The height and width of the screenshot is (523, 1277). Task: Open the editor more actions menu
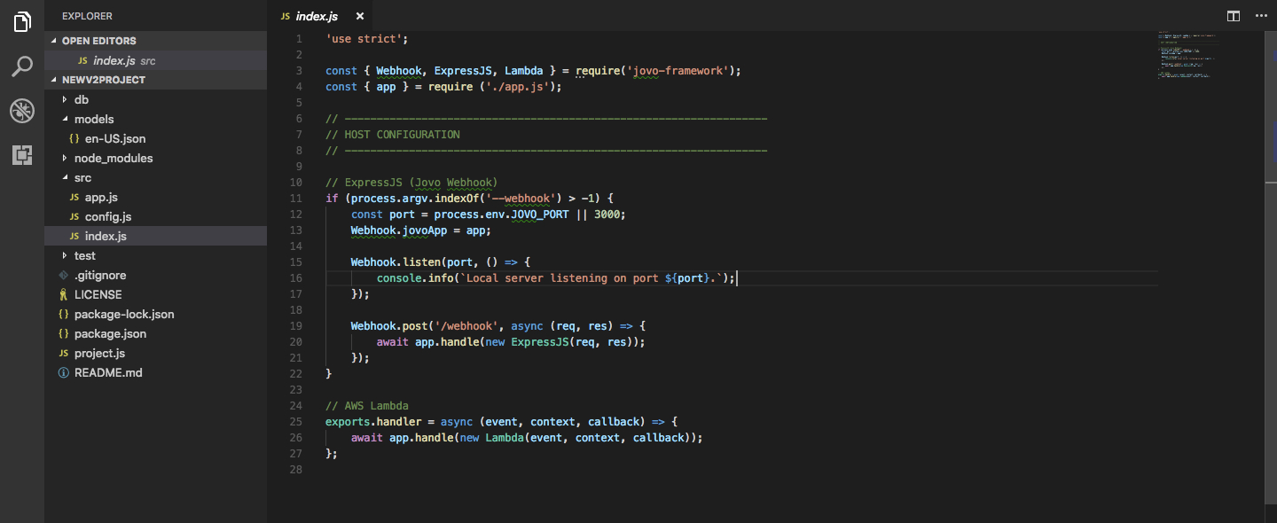[x=1261, y=16]
